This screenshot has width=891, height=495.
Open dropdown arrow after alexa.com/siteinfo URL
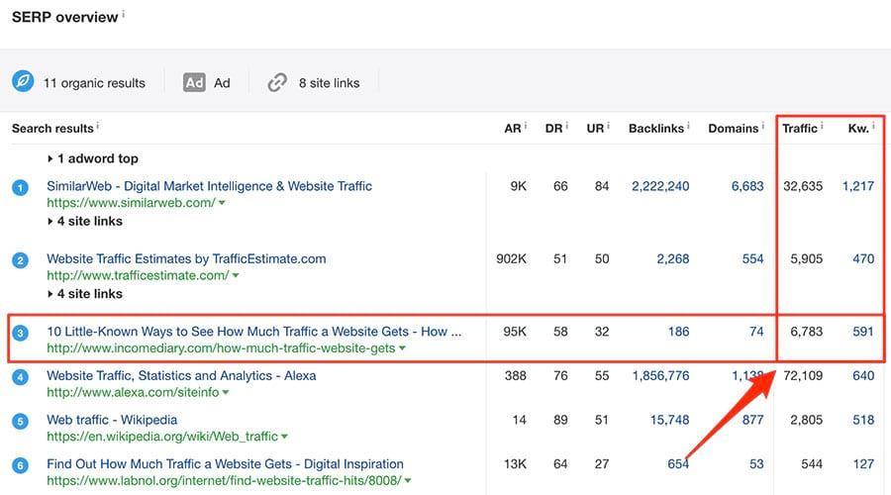[226, 393]
